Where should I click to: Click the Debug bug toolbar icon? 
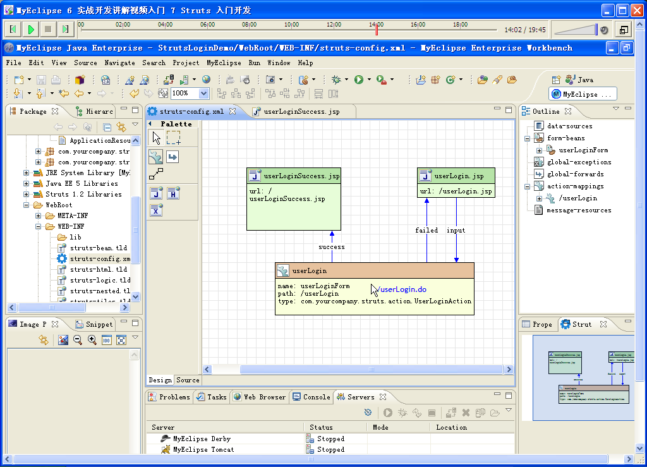pos(336,80)
